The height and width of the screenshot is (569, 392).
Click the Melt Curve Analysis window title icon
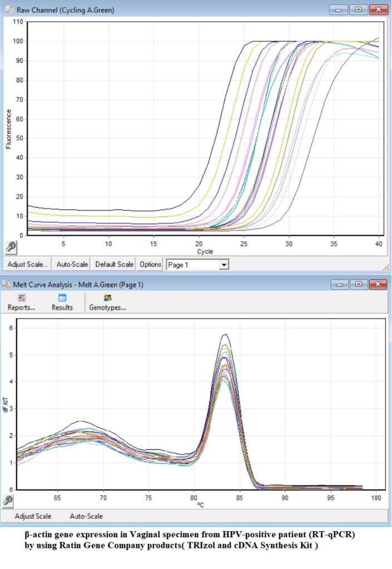7,284
